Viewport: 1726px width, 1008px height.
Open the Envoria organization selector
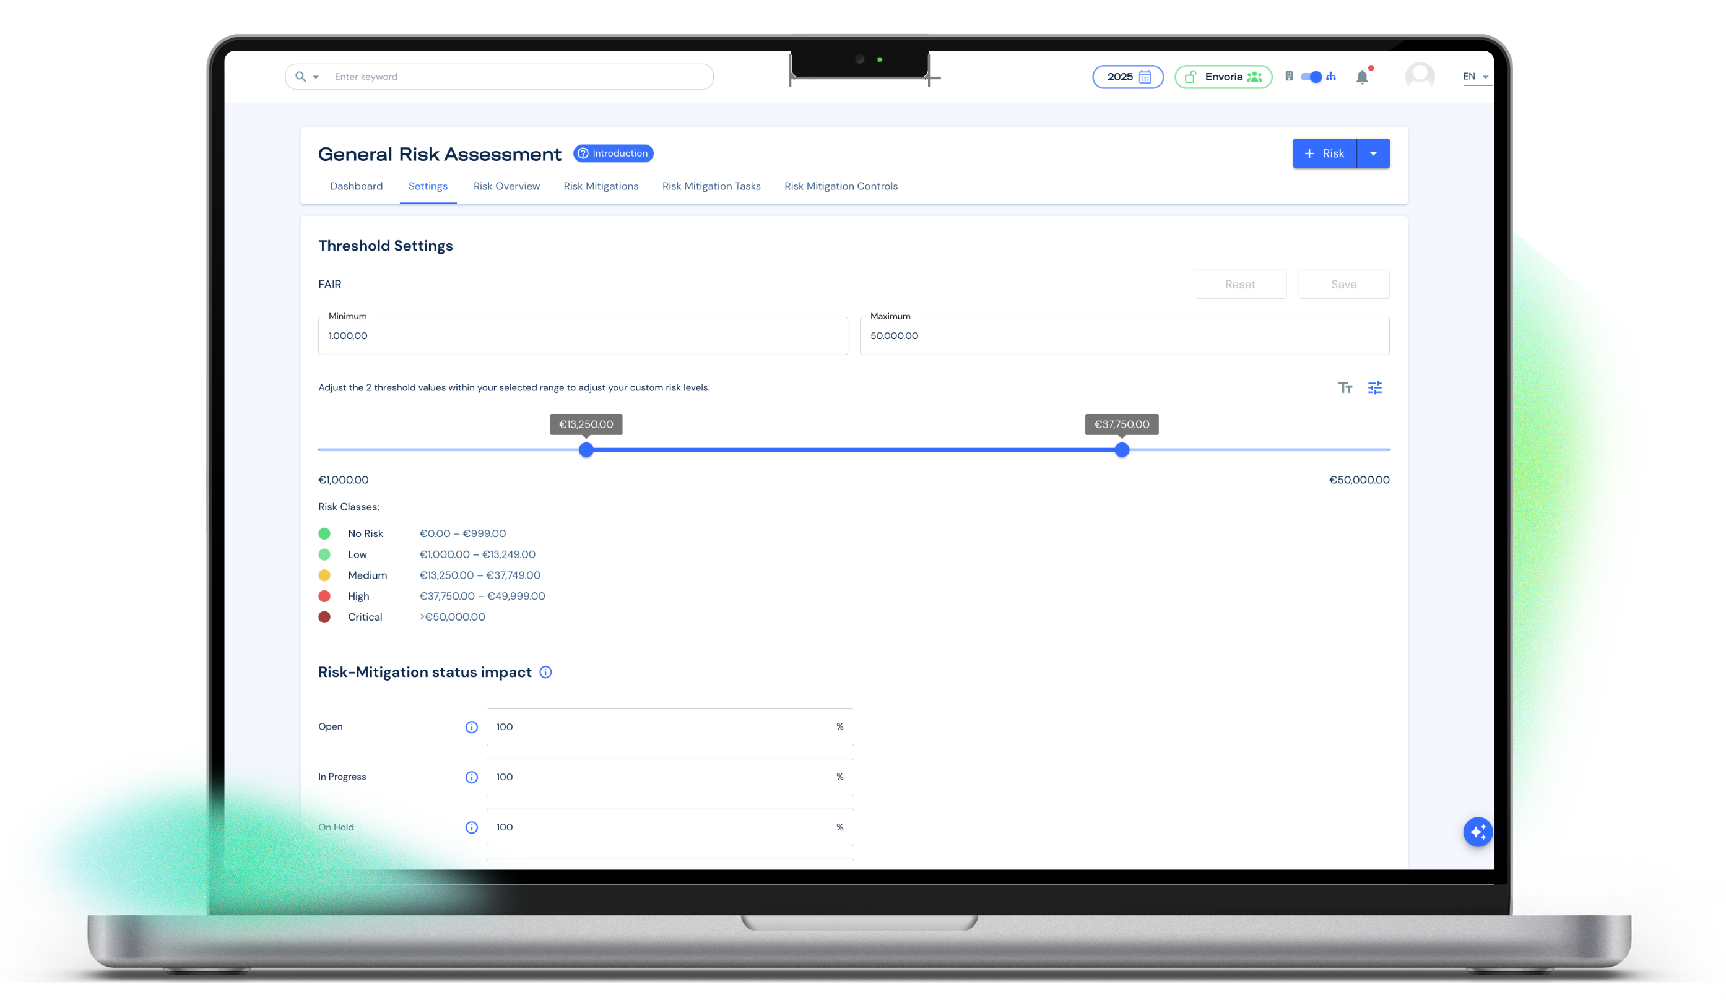(x=1223, y=77)
